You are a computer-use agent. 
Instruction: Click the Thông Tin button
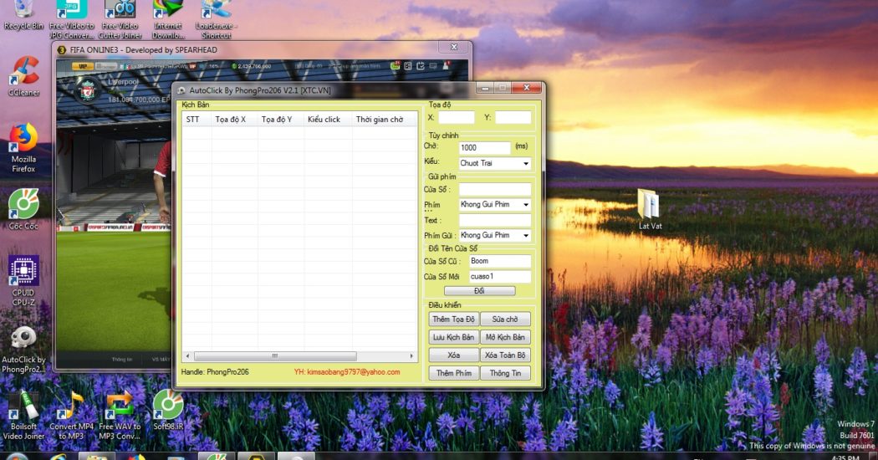pos(505,372)
